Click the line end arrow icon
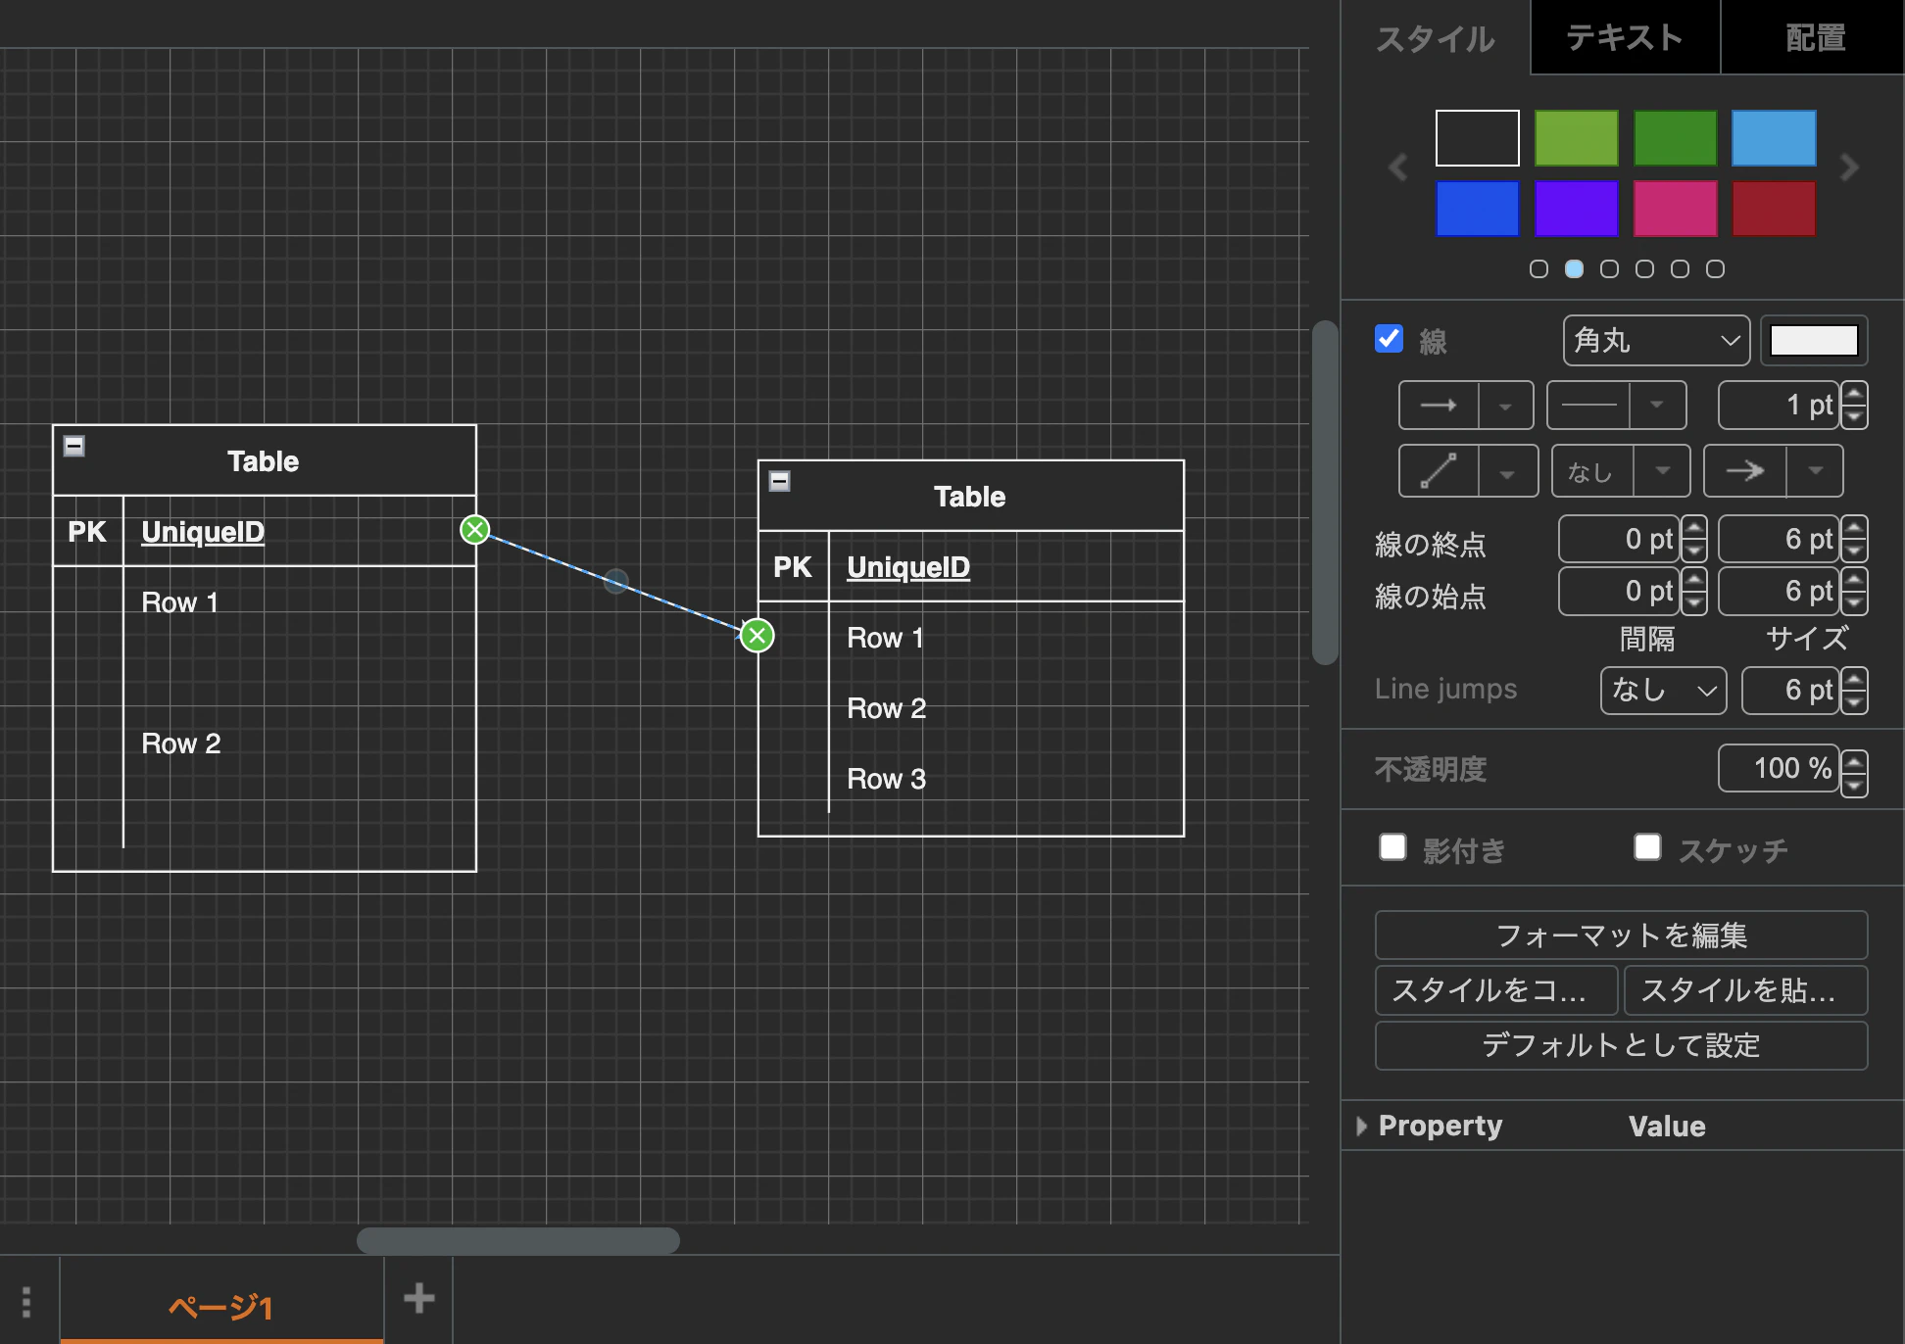Screen dimensions: 1905x1344 [1744, 471]
